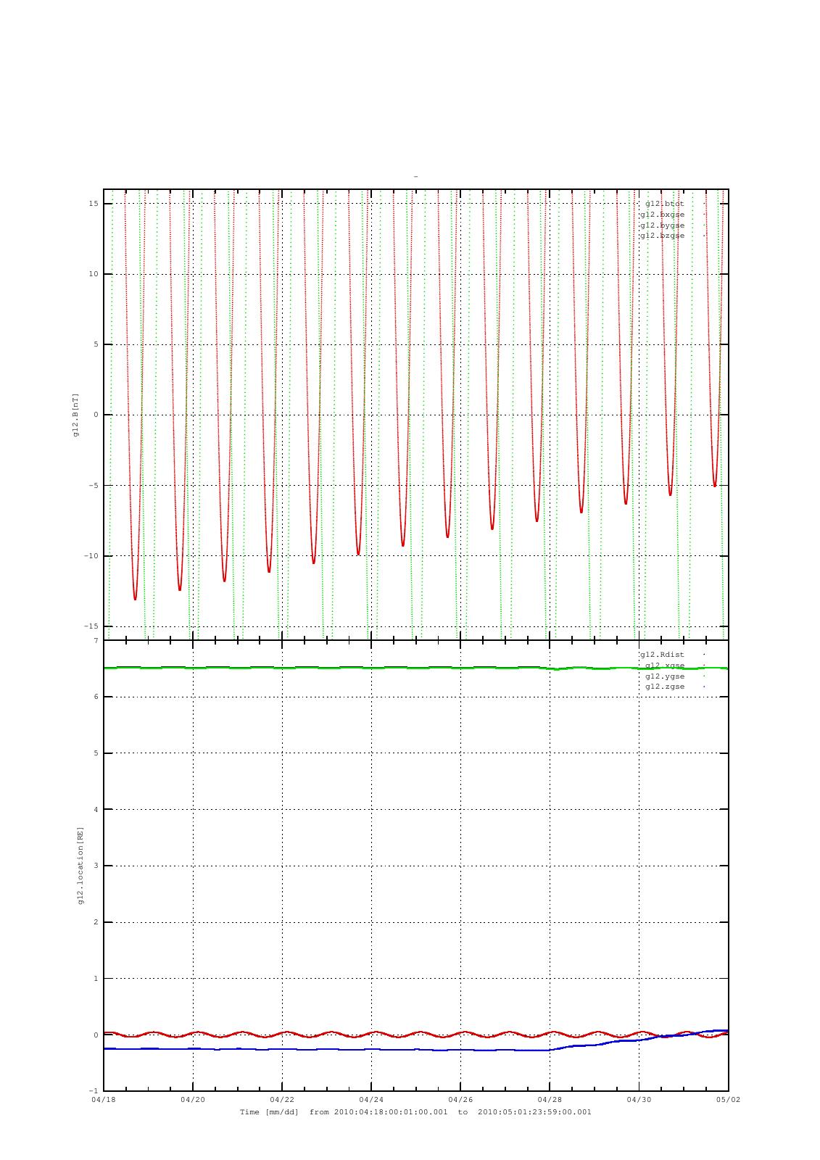The height and width of the screenshot is (1160, 820).
Task: Click the 04/28 date tick label
Action: tap(550, 1100)
